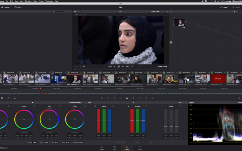The width and height of the screenshot is (242, 151).
Task: Open the Tracker palette
Action: click(121, 98)
